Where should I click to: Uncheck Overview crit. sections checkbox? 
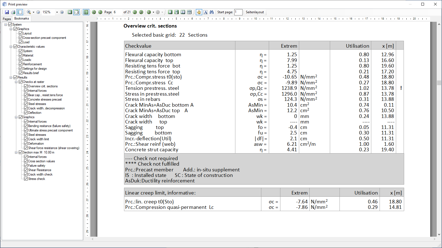pos(26,86)
